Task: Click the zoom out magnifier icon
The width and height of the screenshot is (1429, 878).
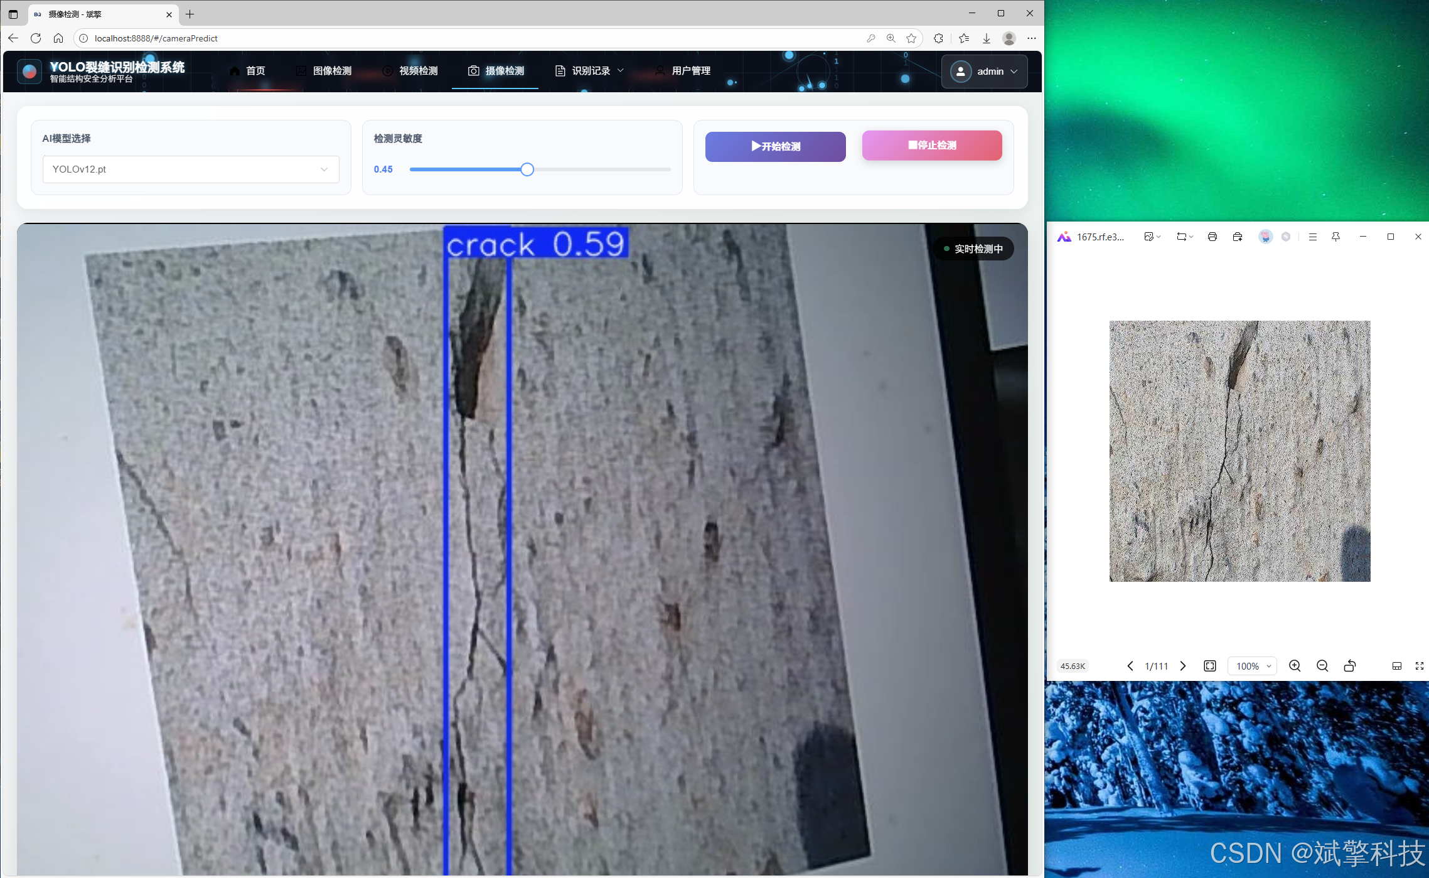Action: click(1322, 666)
